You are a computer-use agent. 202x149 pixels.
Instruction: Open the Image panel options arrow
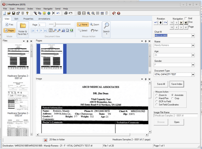click(x=142, y=79)
